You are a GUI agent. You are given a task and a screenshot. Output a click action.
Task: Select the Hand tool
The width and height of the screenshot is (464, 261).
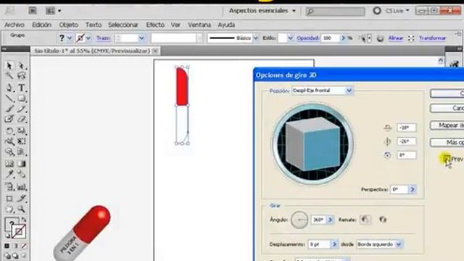9,210
